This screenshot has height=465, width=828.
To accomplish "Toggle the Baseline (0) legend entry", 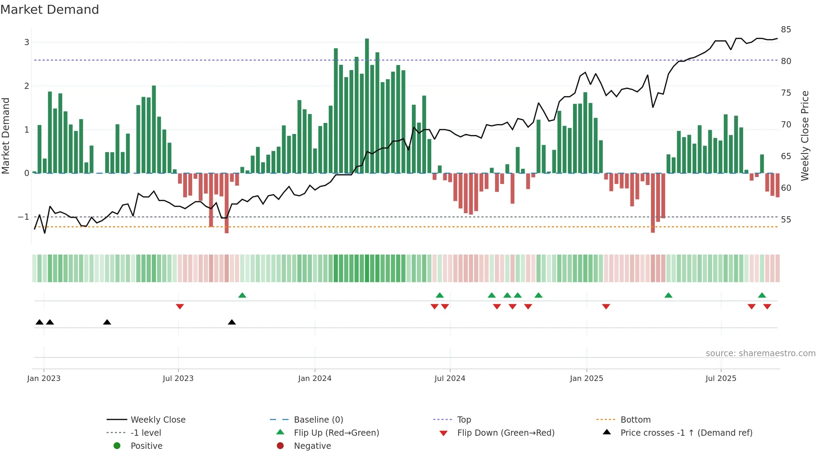I will tap(306, 420).
